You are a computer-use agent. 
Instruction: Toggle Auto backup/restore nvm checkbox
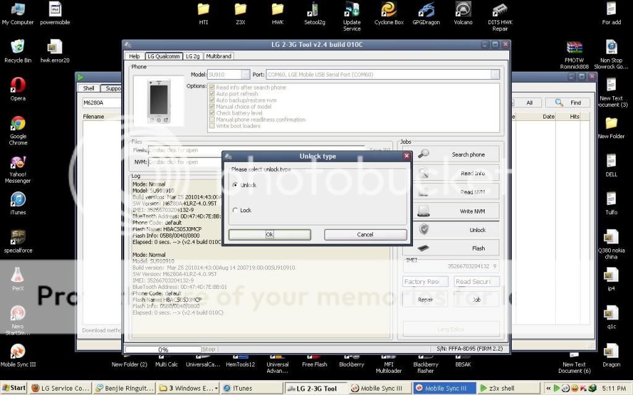[x=212, y=100]
